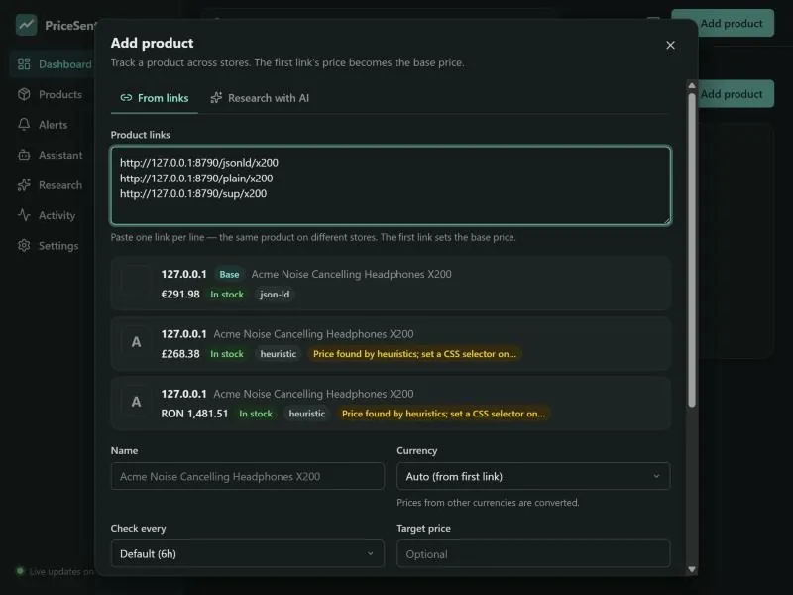
Task: Click the lower Add product button behind dialog
Action: click(x=735, y=93)
